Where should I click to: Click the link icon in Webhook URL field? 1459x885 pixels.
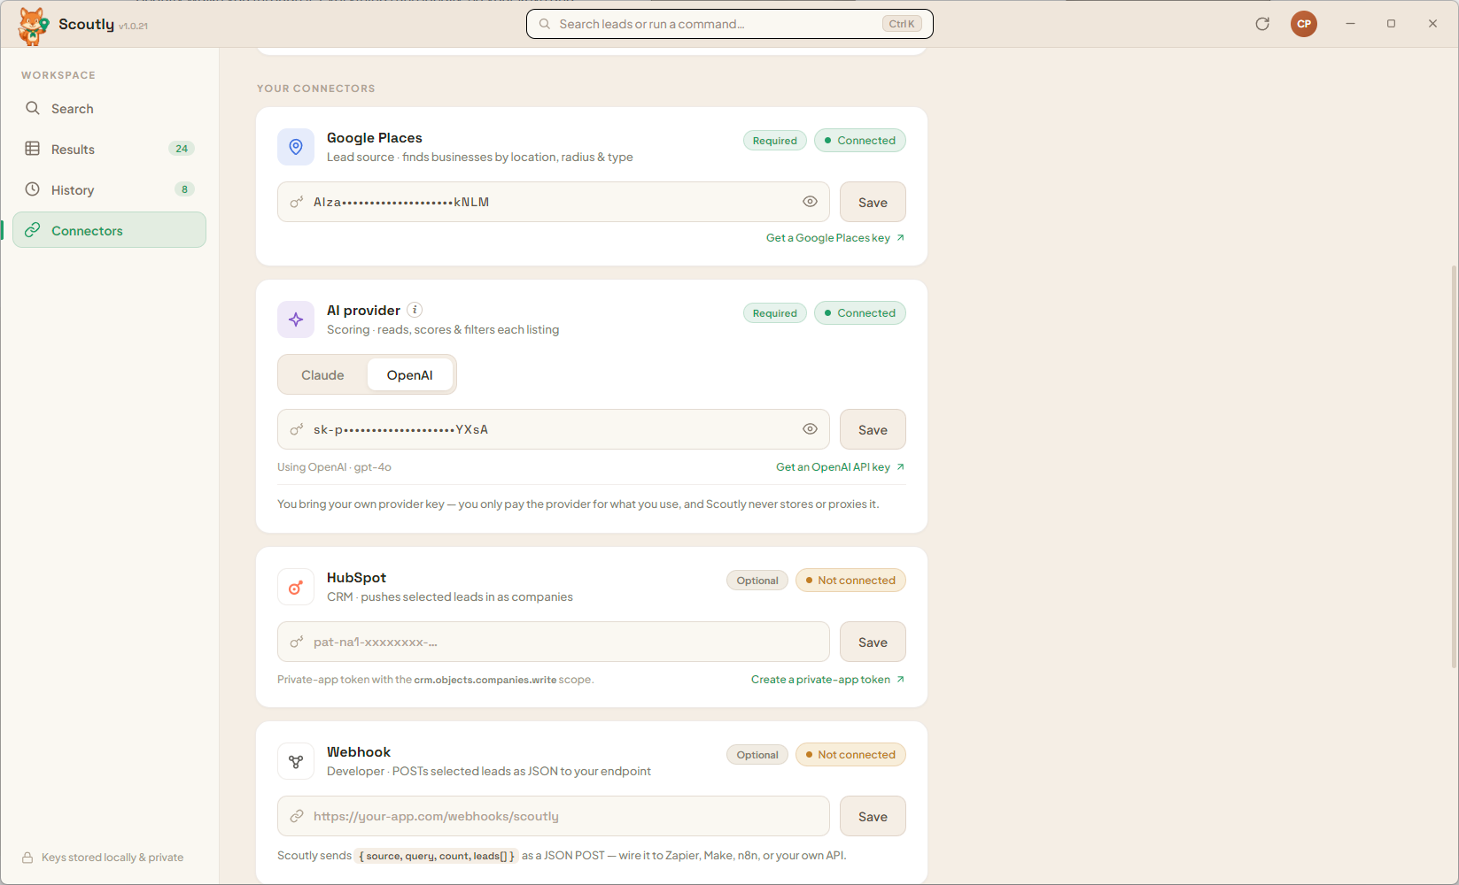pyautogui.click(x=297, y=816)
